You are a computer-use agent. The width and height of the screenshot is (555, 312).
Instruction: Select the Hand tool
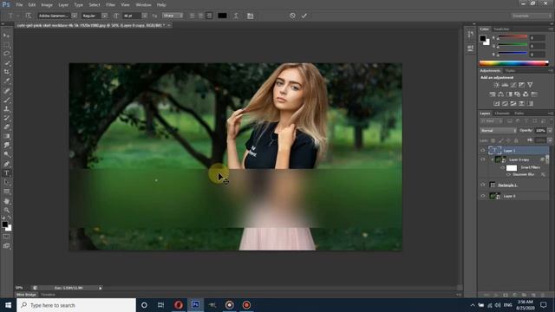click(6, 201)
